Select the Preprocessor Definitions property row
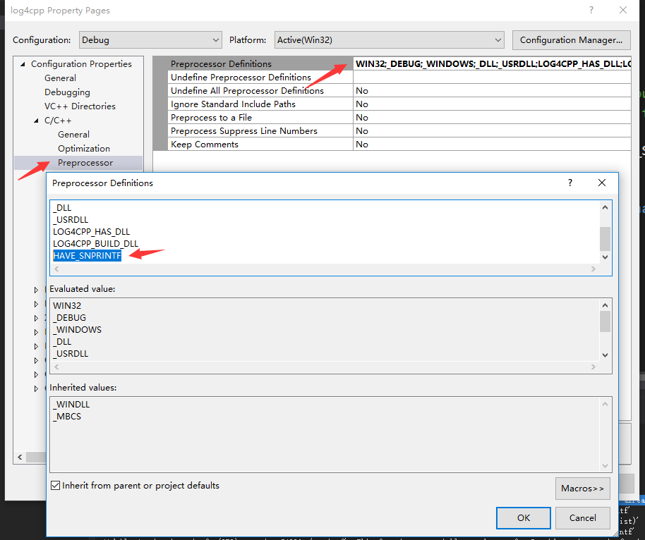 tap(260, 63)
